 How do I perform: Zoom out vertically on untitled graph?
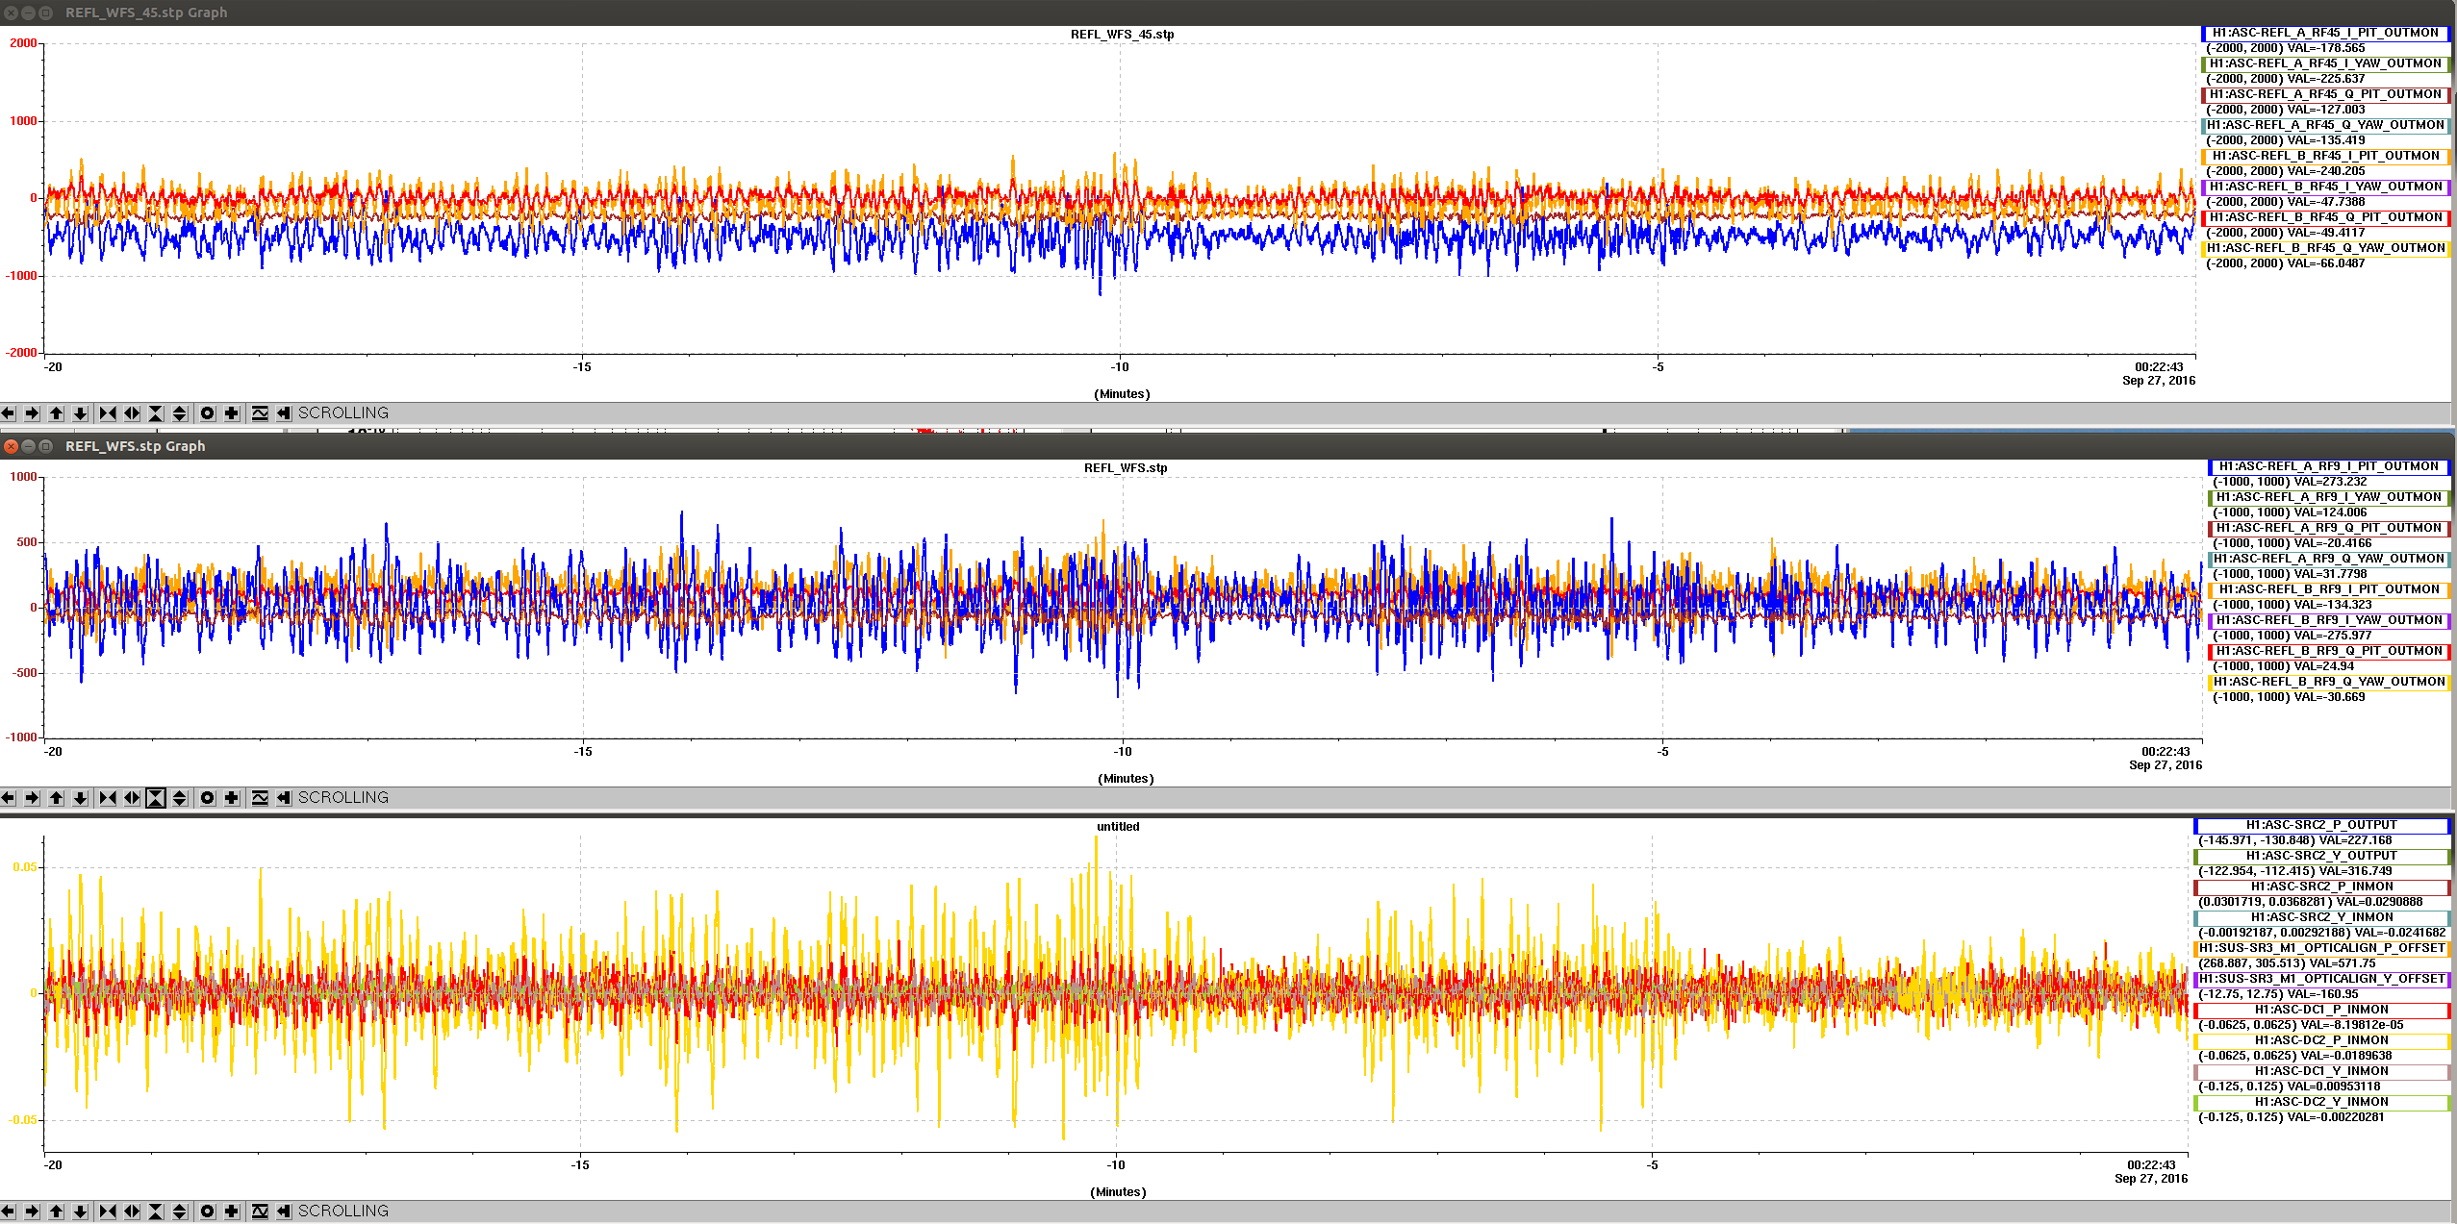coord(180,1212)
